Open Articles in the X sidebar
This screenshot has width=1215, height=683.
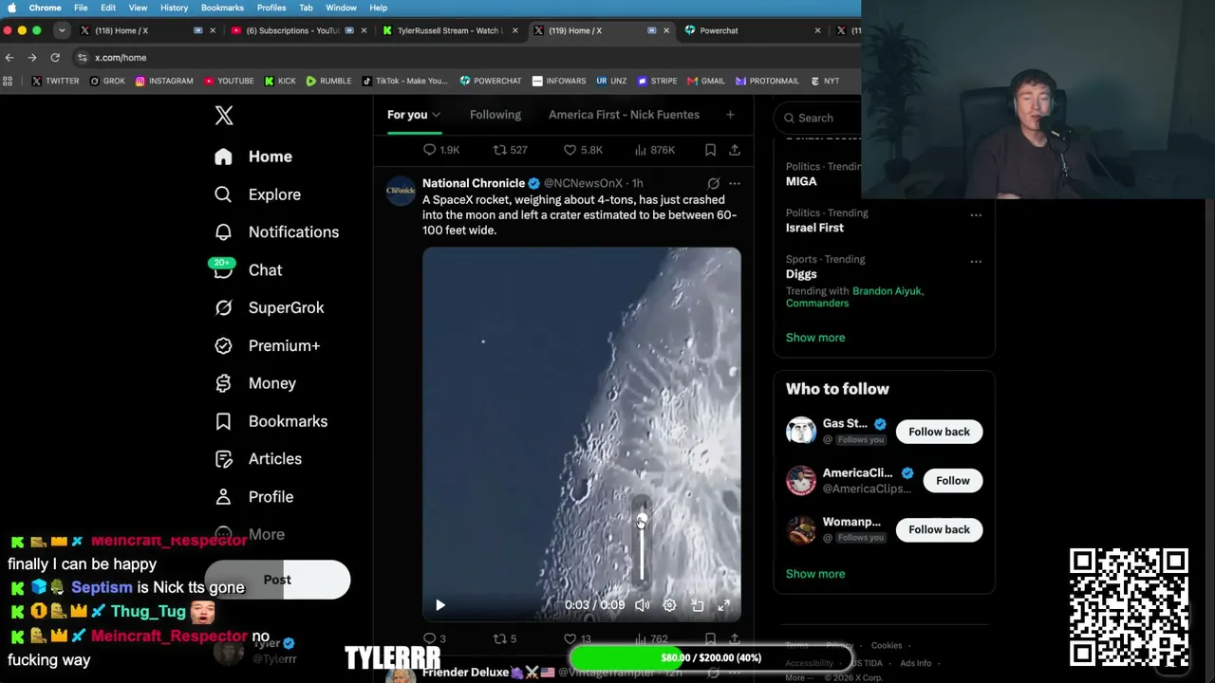click(258, 459)
